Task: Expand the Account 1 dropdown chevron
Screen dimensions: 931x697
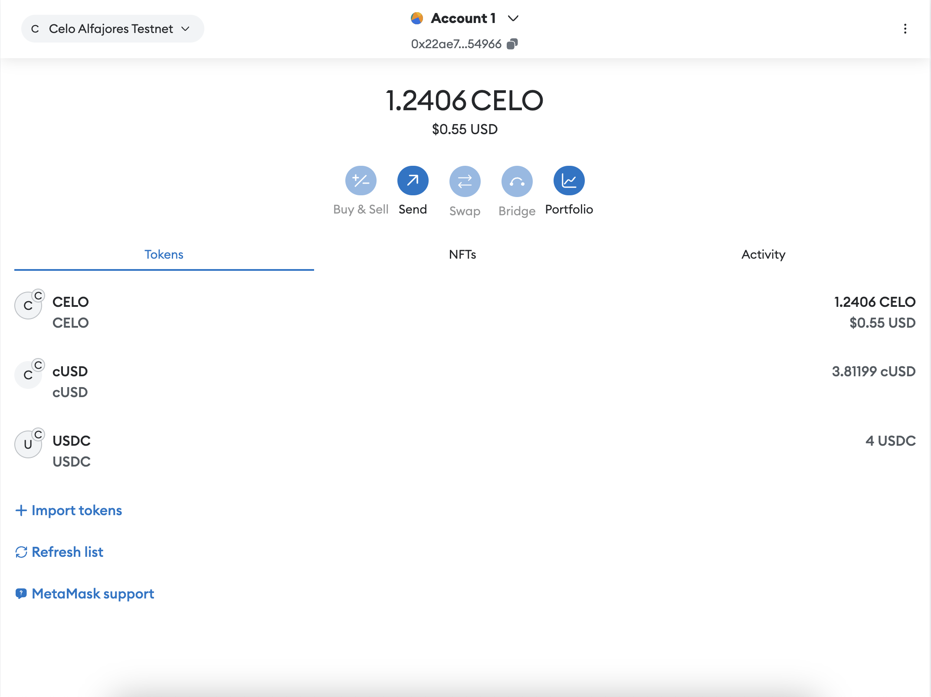Action: click(x=513, y=18)
